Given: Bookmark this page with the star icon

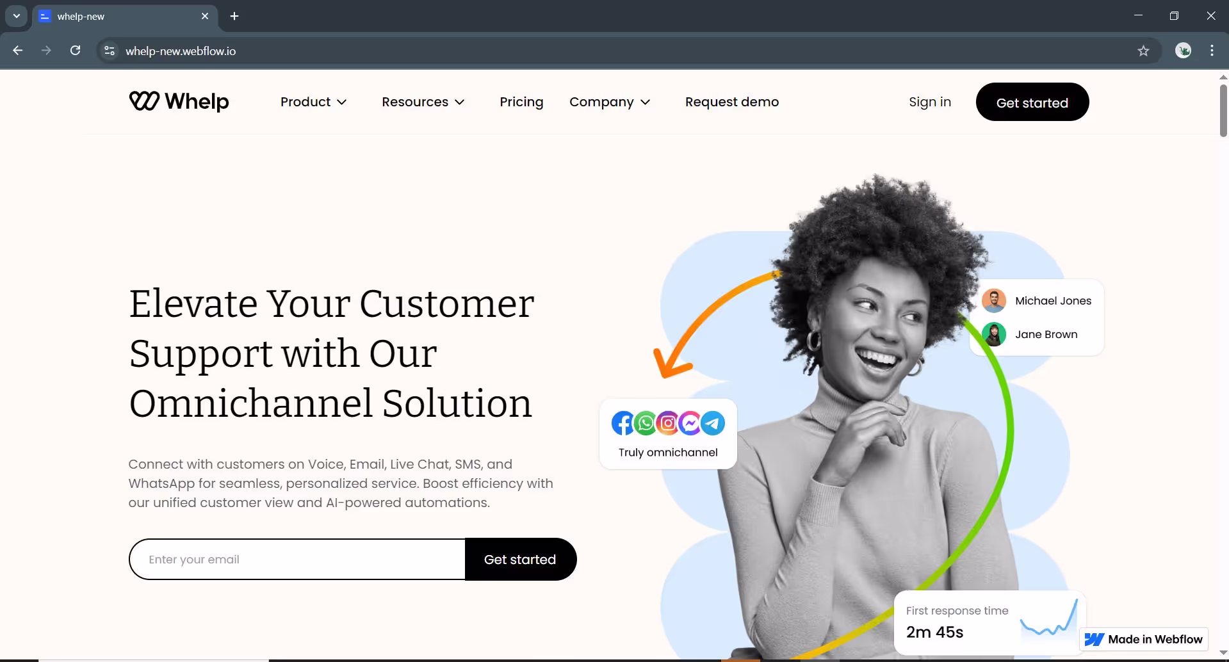Looking at the screenshot, I should [x=1143, y=51].
